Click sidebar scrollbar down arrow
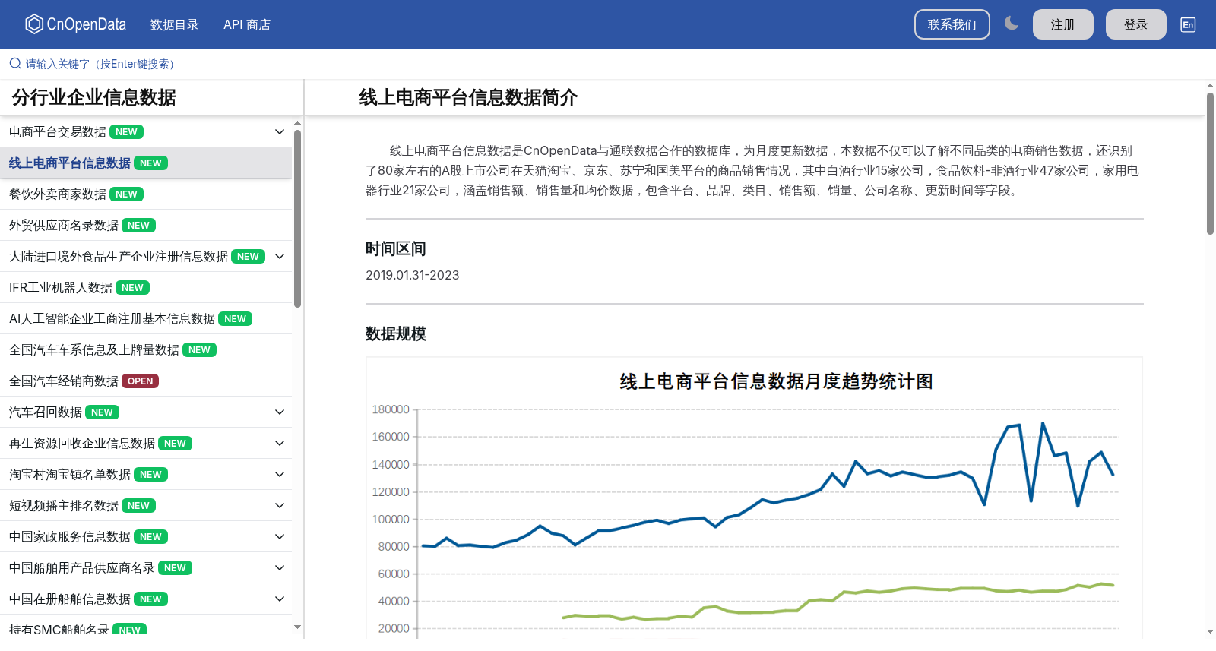Screen dimensions: 1216x651 [298, 627]
